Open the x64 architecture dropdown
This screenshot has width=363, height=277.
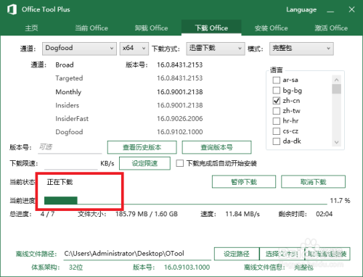[x=134, y=49]
